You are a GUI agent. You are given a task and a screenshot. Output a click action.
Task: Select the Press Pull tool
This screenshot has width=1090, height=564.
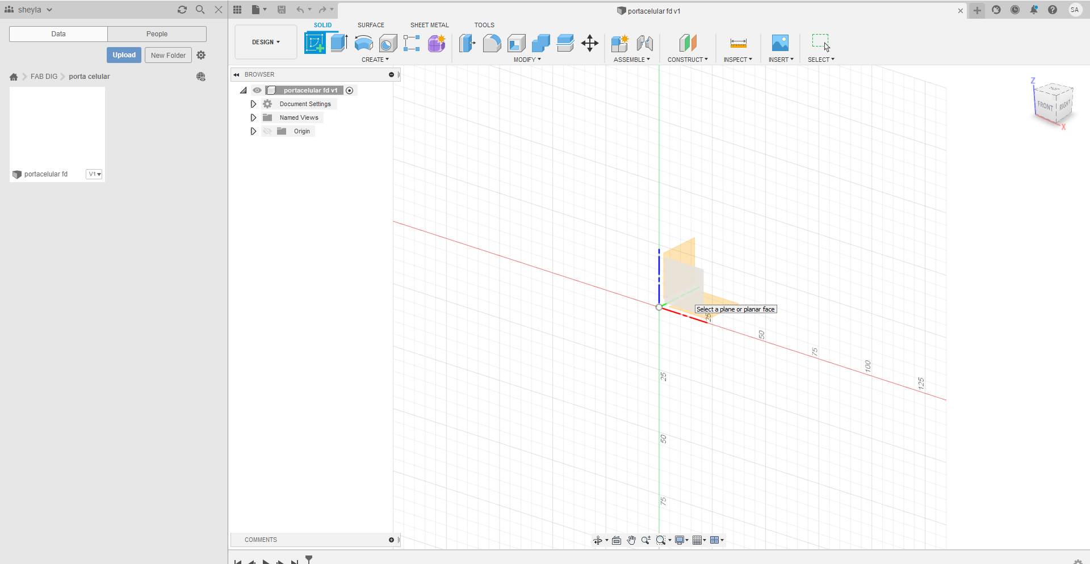click(467, 43)
